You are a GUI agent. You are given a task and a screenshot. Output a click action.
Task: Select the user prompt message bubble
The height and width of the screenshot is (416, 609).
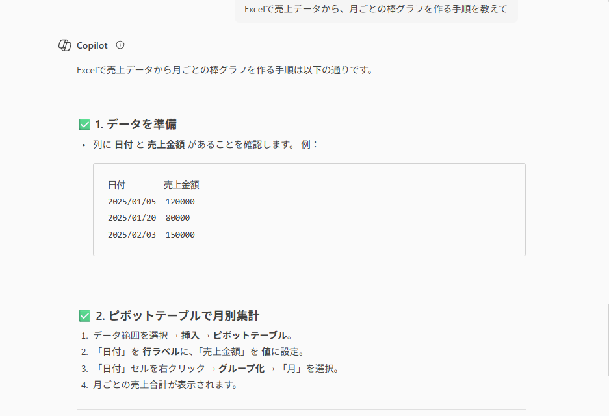tap(376, 10)
